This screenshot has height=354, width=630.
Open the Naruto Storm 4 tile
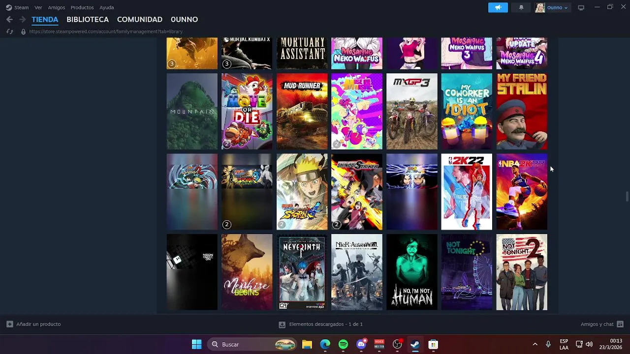302,192
